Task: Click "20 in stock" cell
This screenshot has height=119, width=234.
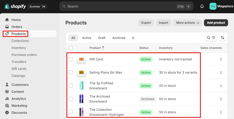Action: click(x=167, y=86)
